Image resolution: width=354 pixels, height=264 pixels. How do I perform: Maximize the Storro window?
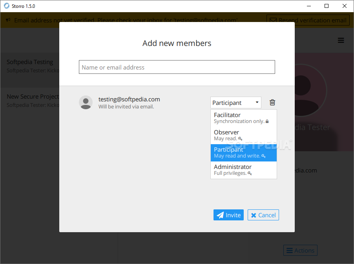(x=327, y=6)
